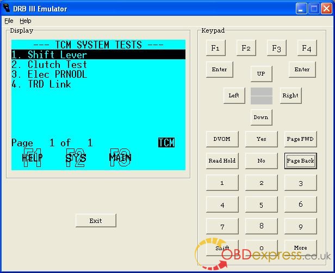Click the Shift keypad button
The image size is (335, 273).
tap(222, 248)
